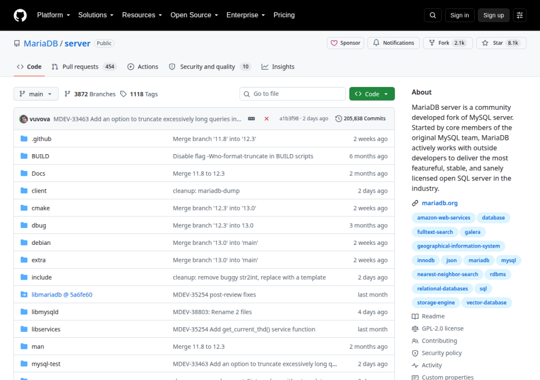Open the green Code clone dropdown
Viewport: 540px width, 380px height.
(x=372, y=94)
